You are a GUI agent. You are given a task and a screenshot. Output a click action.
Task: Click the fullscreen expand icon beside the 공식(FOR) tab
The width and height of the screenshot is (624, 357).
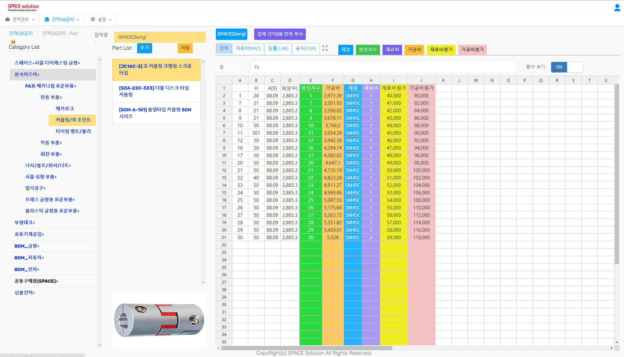325,48
